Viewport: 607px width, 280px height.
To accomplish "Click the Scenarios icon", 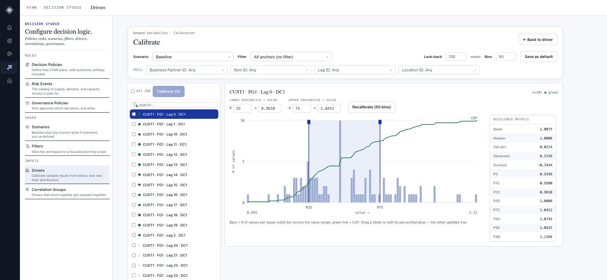I will [28, 127].
